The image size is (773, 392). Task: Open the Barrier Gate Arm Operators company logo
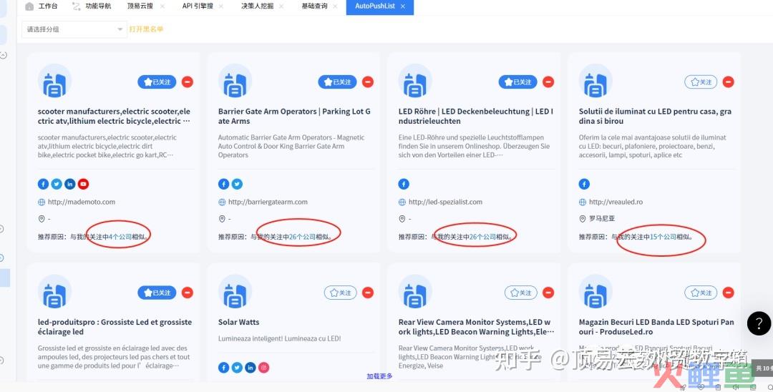coord(235,82)
